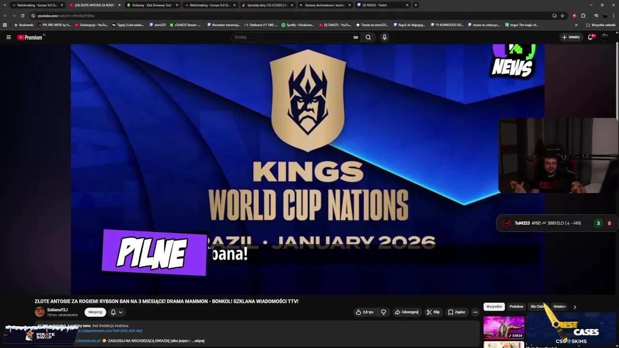619x348 pixels.
Task: Open the browser extensions puzzle icon
Action: (583, 15)
